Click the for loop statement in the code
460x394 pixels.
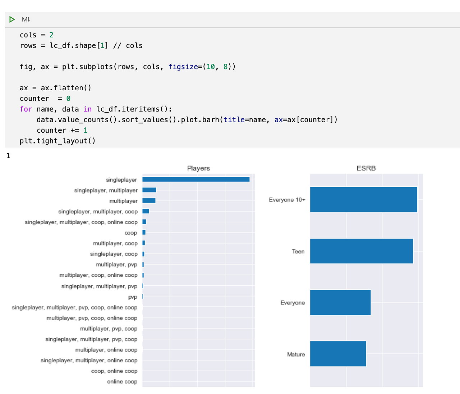coord(26,109)
